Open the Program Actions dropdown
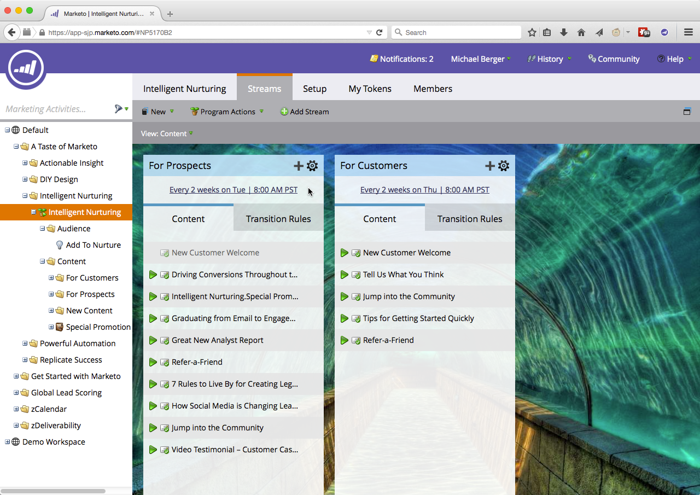The width and height of the screenshot is (700, 495). click(227, 112)
